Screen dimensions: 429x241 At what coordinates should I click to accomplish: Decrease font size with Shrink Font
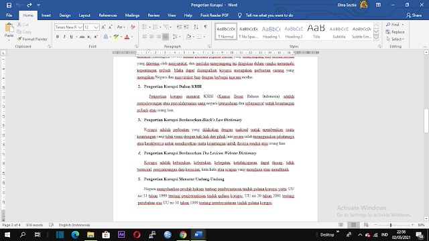click(110, 27)
